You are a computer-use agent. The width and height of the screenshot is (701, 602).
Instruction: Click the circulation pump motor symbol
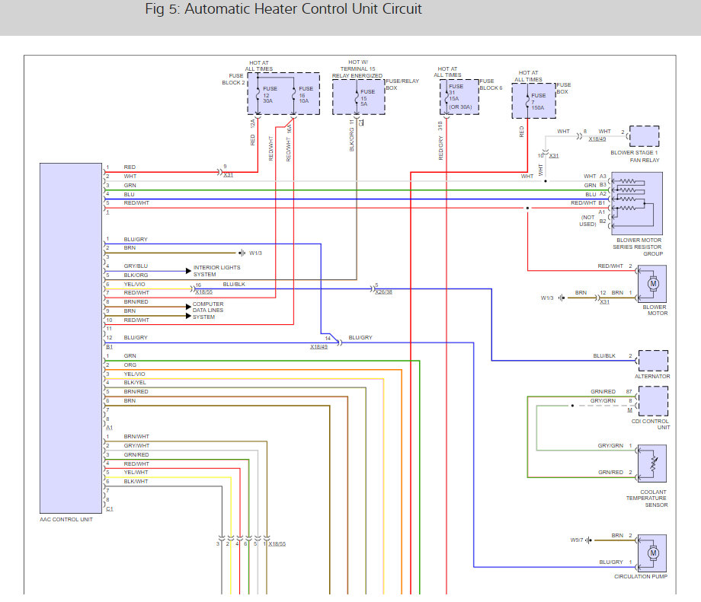click(653, 553)
